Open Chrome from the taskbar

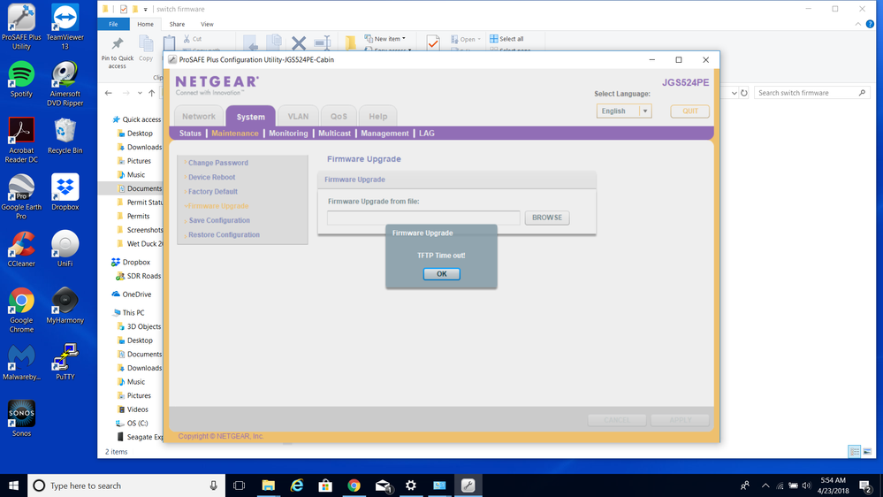(354, 486)
